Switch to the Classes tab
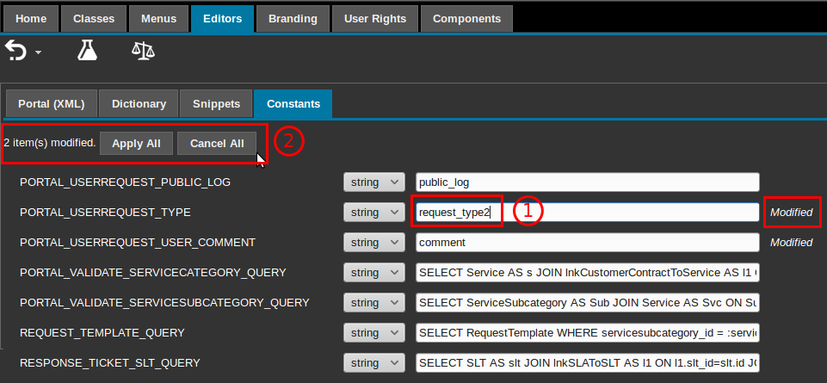Viewport: 827px width, 383px height. [94, 18]
